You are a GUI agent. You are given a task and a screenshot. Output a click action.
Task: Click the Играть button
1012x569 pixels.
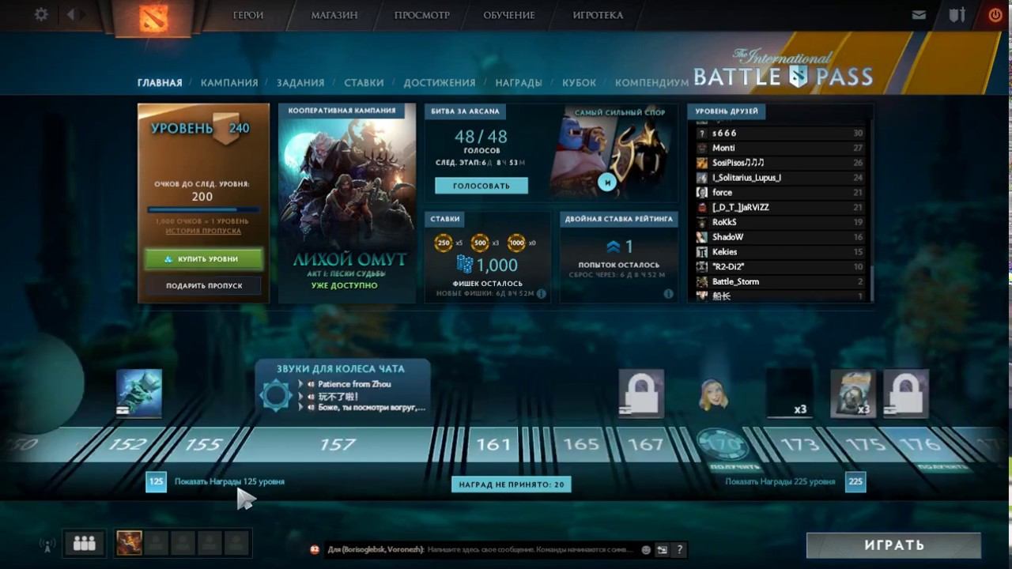[893, 545]
